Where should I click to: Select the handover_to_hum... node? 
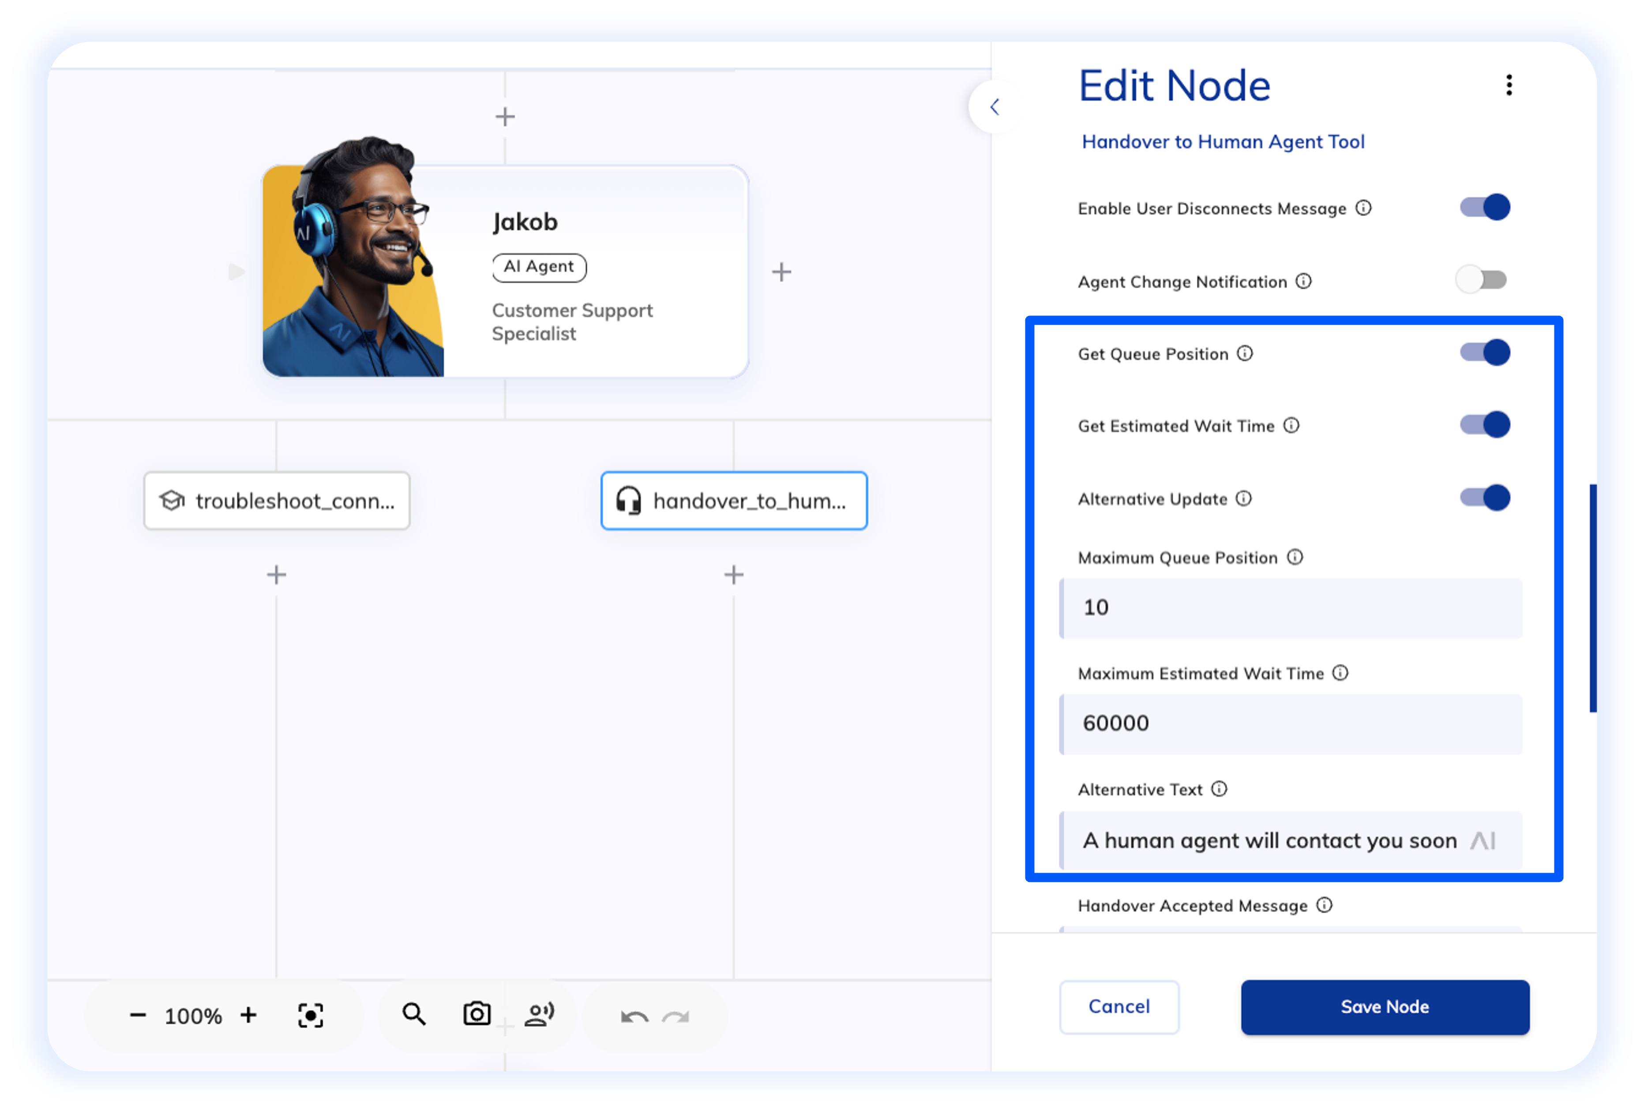(734, 501)
